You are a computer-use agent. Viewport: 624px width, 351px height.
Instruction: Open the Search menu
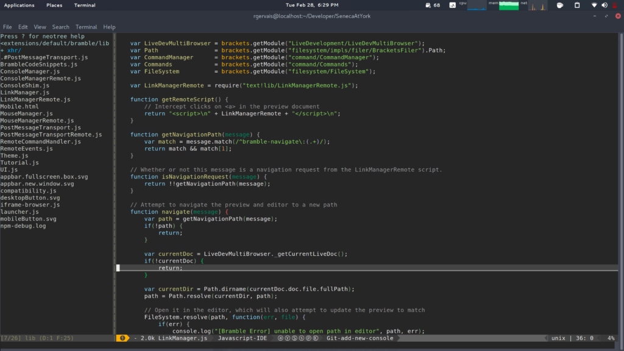[60, 27]
